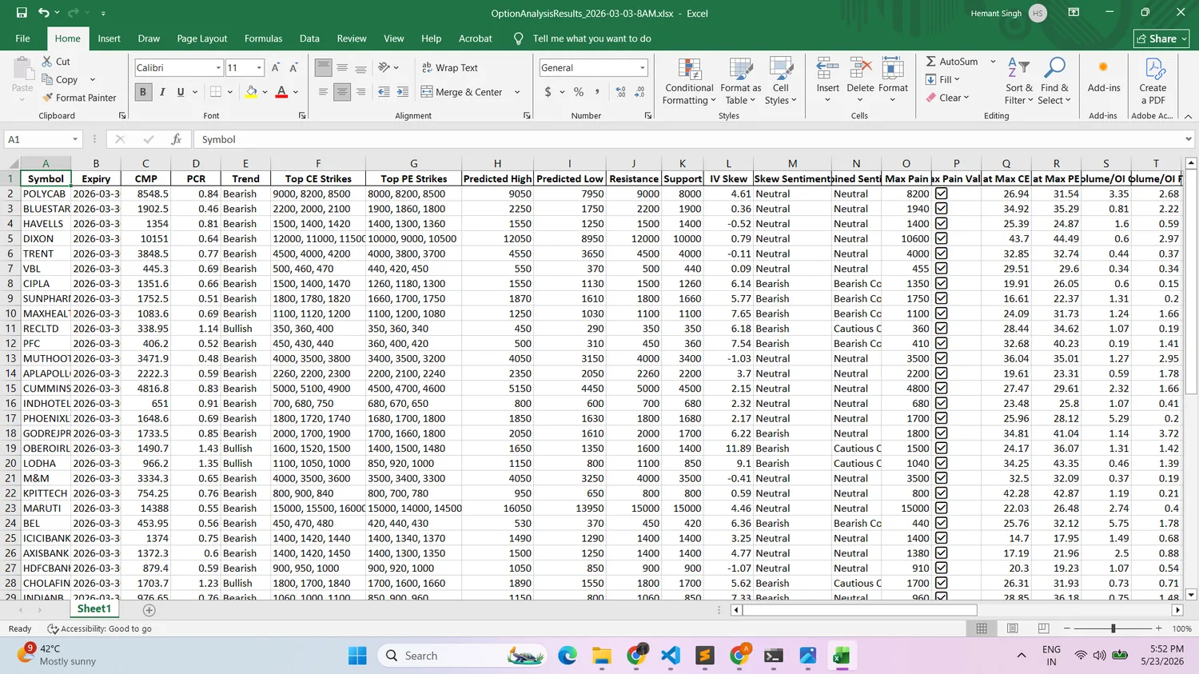Switch to the Data ribbon tab
Image resolution: width=1199 pixels, height=674 pixels.
(309, 38)
